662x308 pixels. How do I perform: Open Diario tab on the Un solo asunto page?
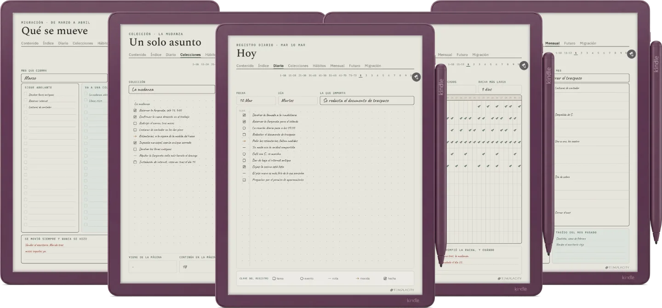pyautogui.click(x=171, y=55)
